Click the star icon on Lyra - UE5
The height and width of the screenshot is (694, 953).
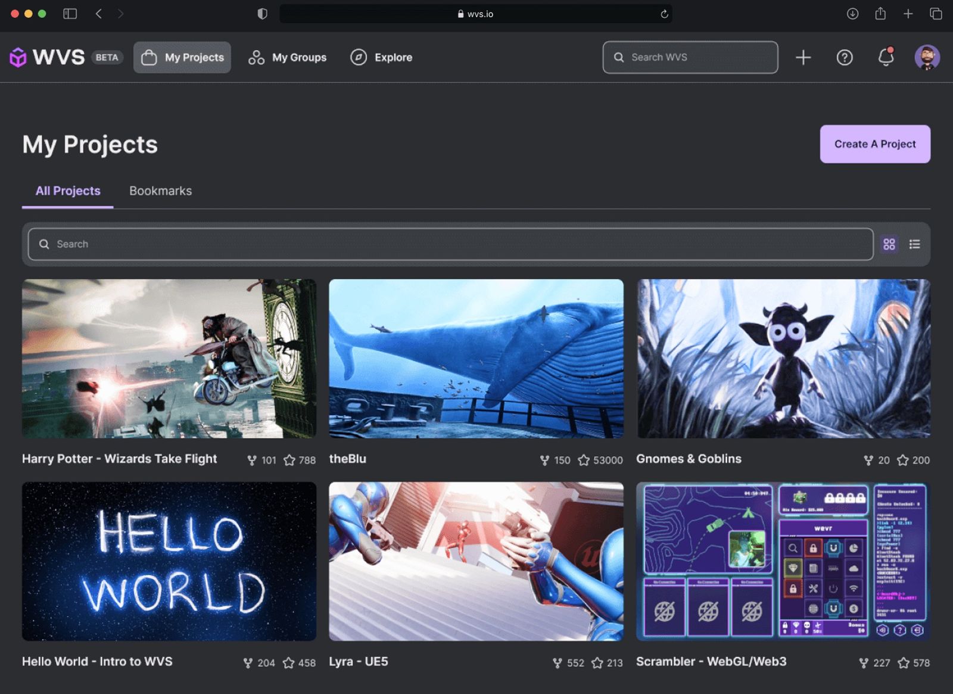597,662
